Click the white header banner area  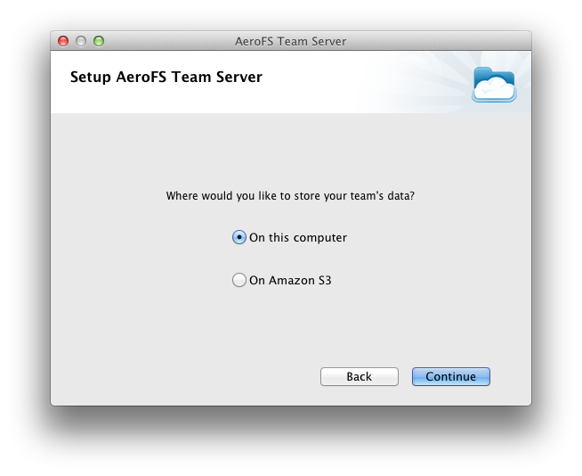pos(291,82)
